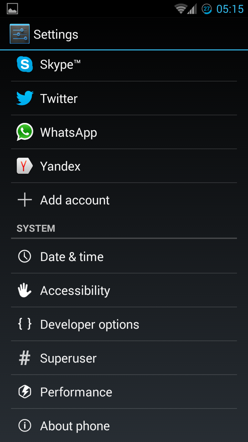Tap the battery 27 status indicator
Image resolution: width=248 pixels, height=442 pixels.
pos(207,9)
